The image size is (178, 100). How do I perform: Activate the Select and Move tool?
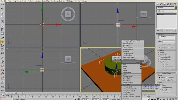coord(2,42)
